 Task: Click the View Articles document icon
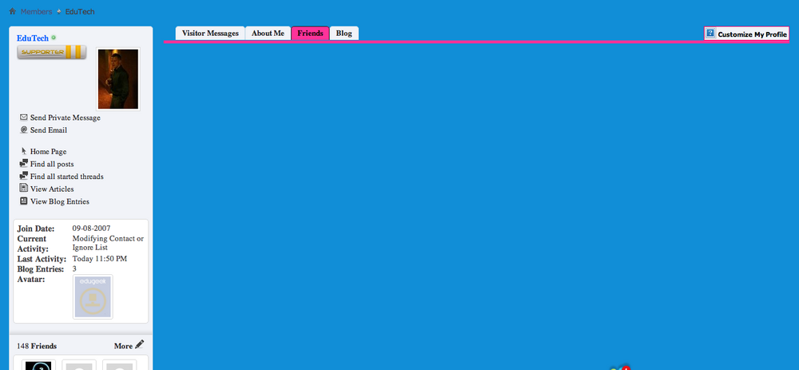23,188
